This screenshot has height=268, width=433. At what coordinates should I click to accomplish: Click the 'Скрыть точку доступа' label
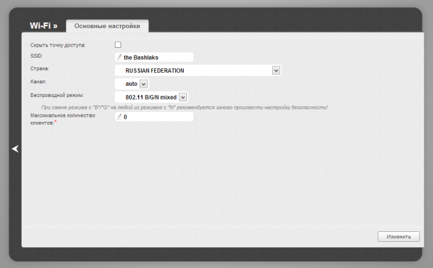pos(58,45)
